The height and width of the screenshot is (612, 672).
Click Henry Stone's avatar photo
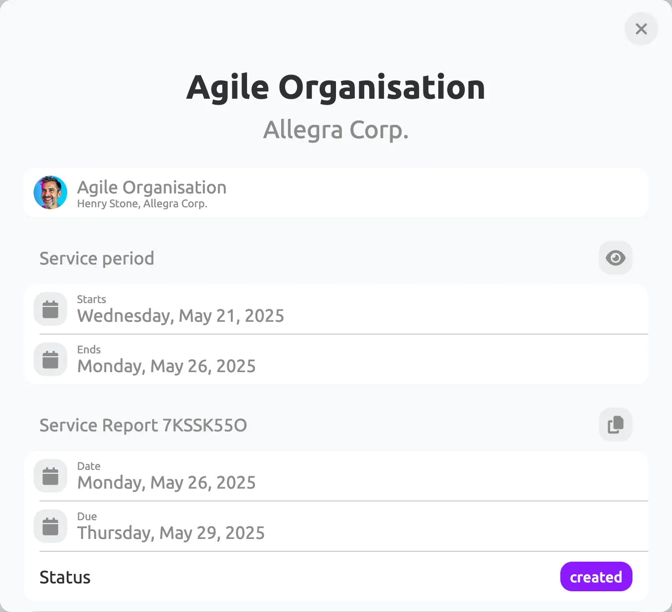50,192
